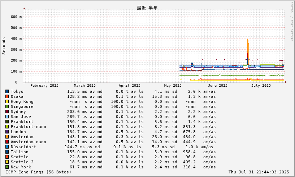Select the Singapore legend label
Viewport: 295px width, 177px height.
click(22, 107)
